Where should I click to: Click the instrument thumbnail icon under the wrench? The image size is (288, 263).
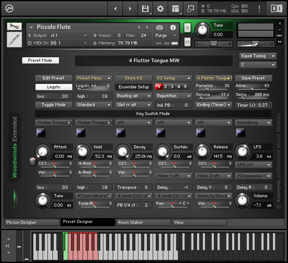pyautogui.click(x=14, y=40)
